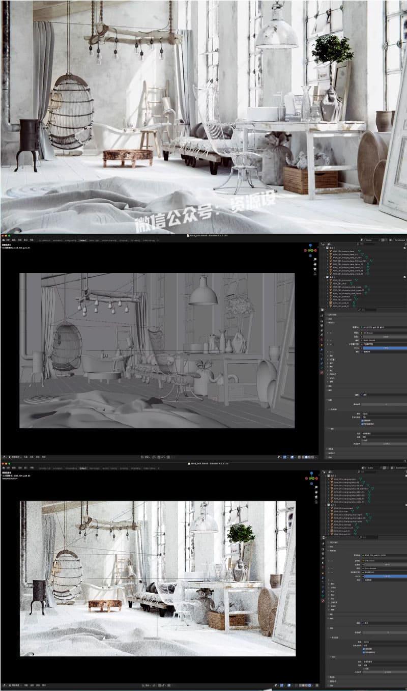407x691 pixels.
Task: Enable the unchecked checkbox in upper properties panel
Action: pyautogui.click(x=362, y=440)
